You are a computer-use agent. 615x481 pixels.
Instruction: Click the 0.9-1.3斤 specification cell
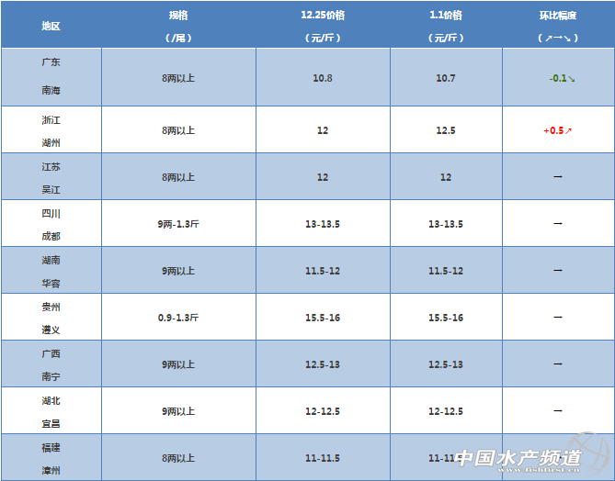[x=178, y=318]
